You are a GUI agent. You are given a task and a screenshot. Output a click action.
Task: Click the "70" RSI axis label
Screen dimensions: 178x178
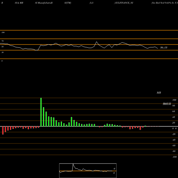[2, 41]
